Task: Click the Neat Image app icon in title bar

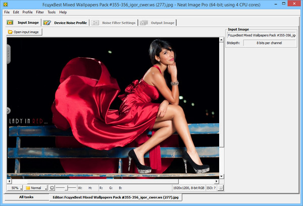Action: tap(5, 4)
